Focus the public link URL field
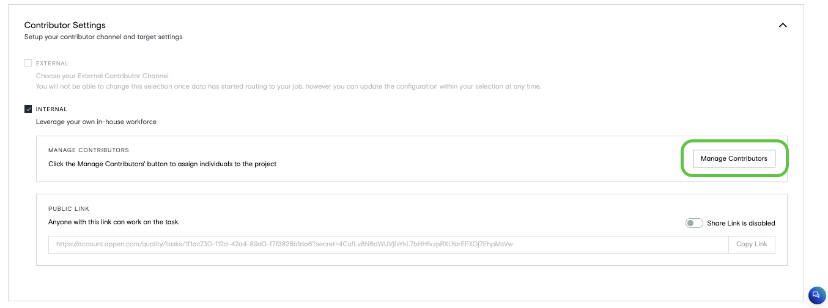 tap(388, 244)
